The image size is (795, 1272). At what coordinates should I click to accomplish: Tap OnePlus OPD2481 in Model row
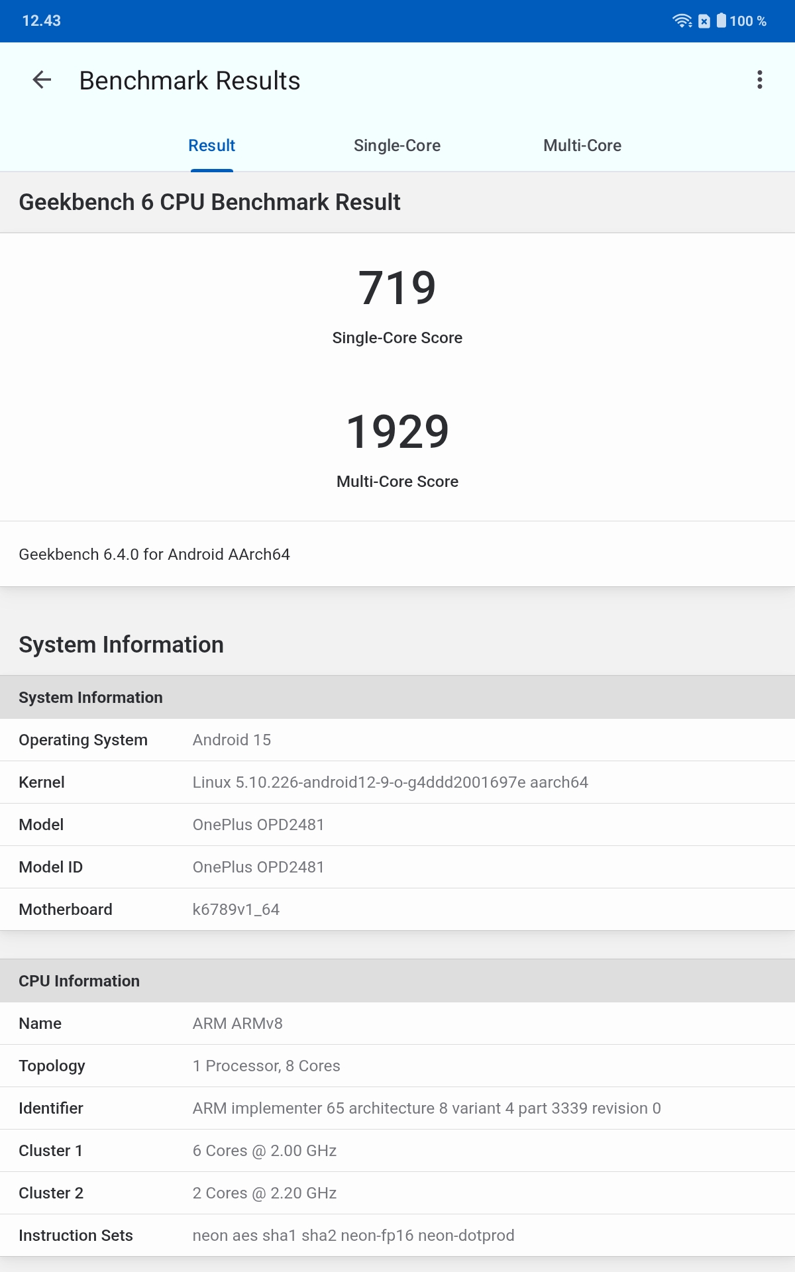pos(258,825)
